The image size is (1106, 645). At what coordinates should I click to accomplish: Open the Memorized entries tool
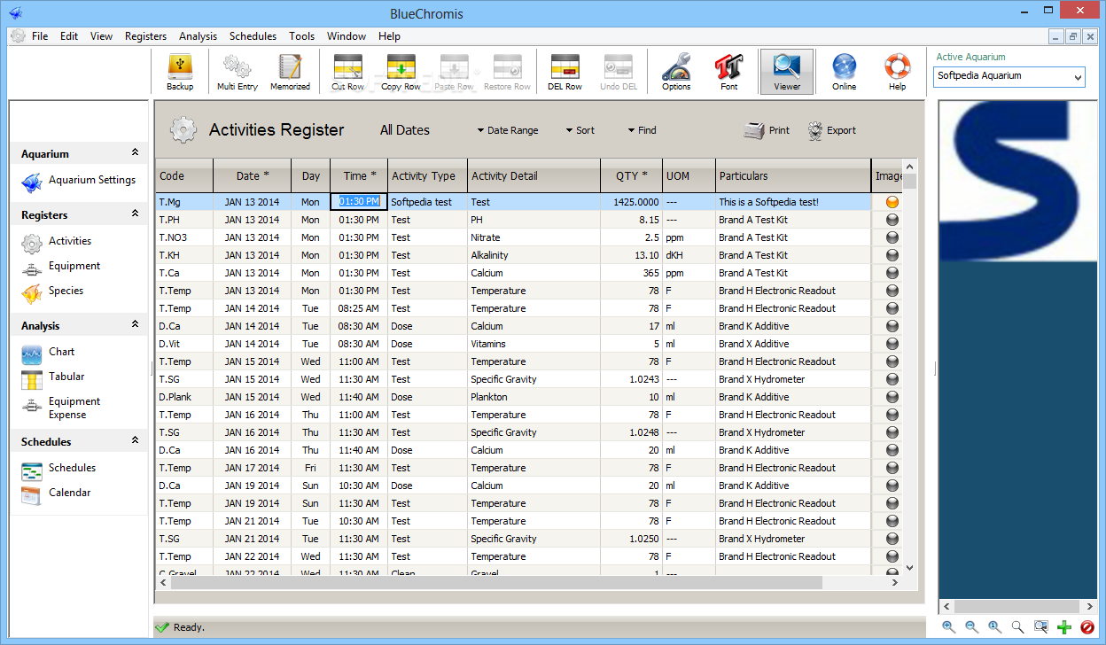pyautogui.click(x=290, y=72)
